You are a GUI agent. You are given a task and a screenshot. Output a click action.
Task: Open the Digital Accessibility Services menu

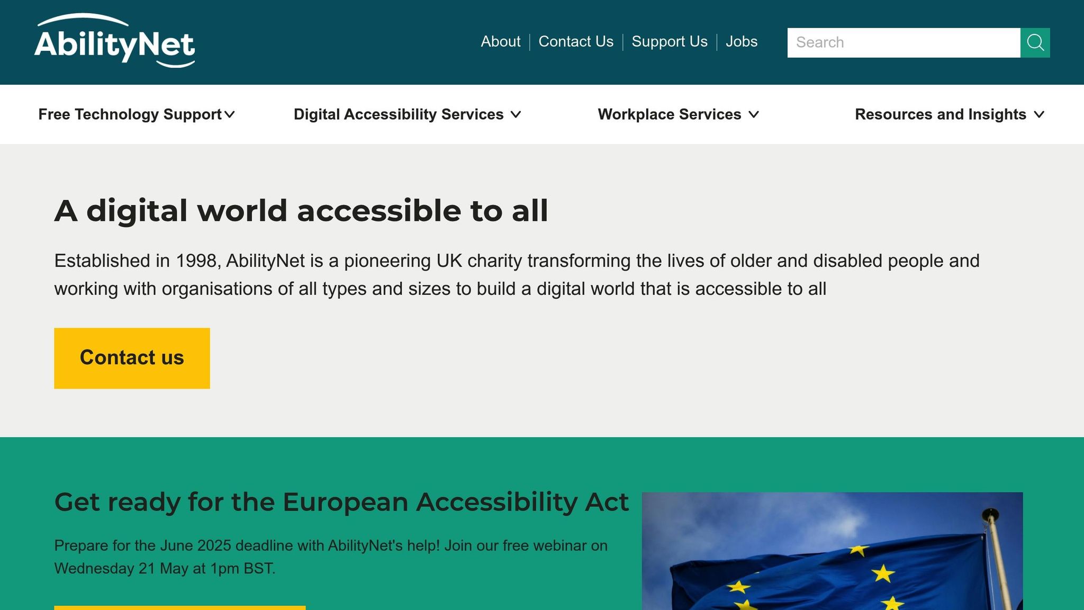pos(399,114)
